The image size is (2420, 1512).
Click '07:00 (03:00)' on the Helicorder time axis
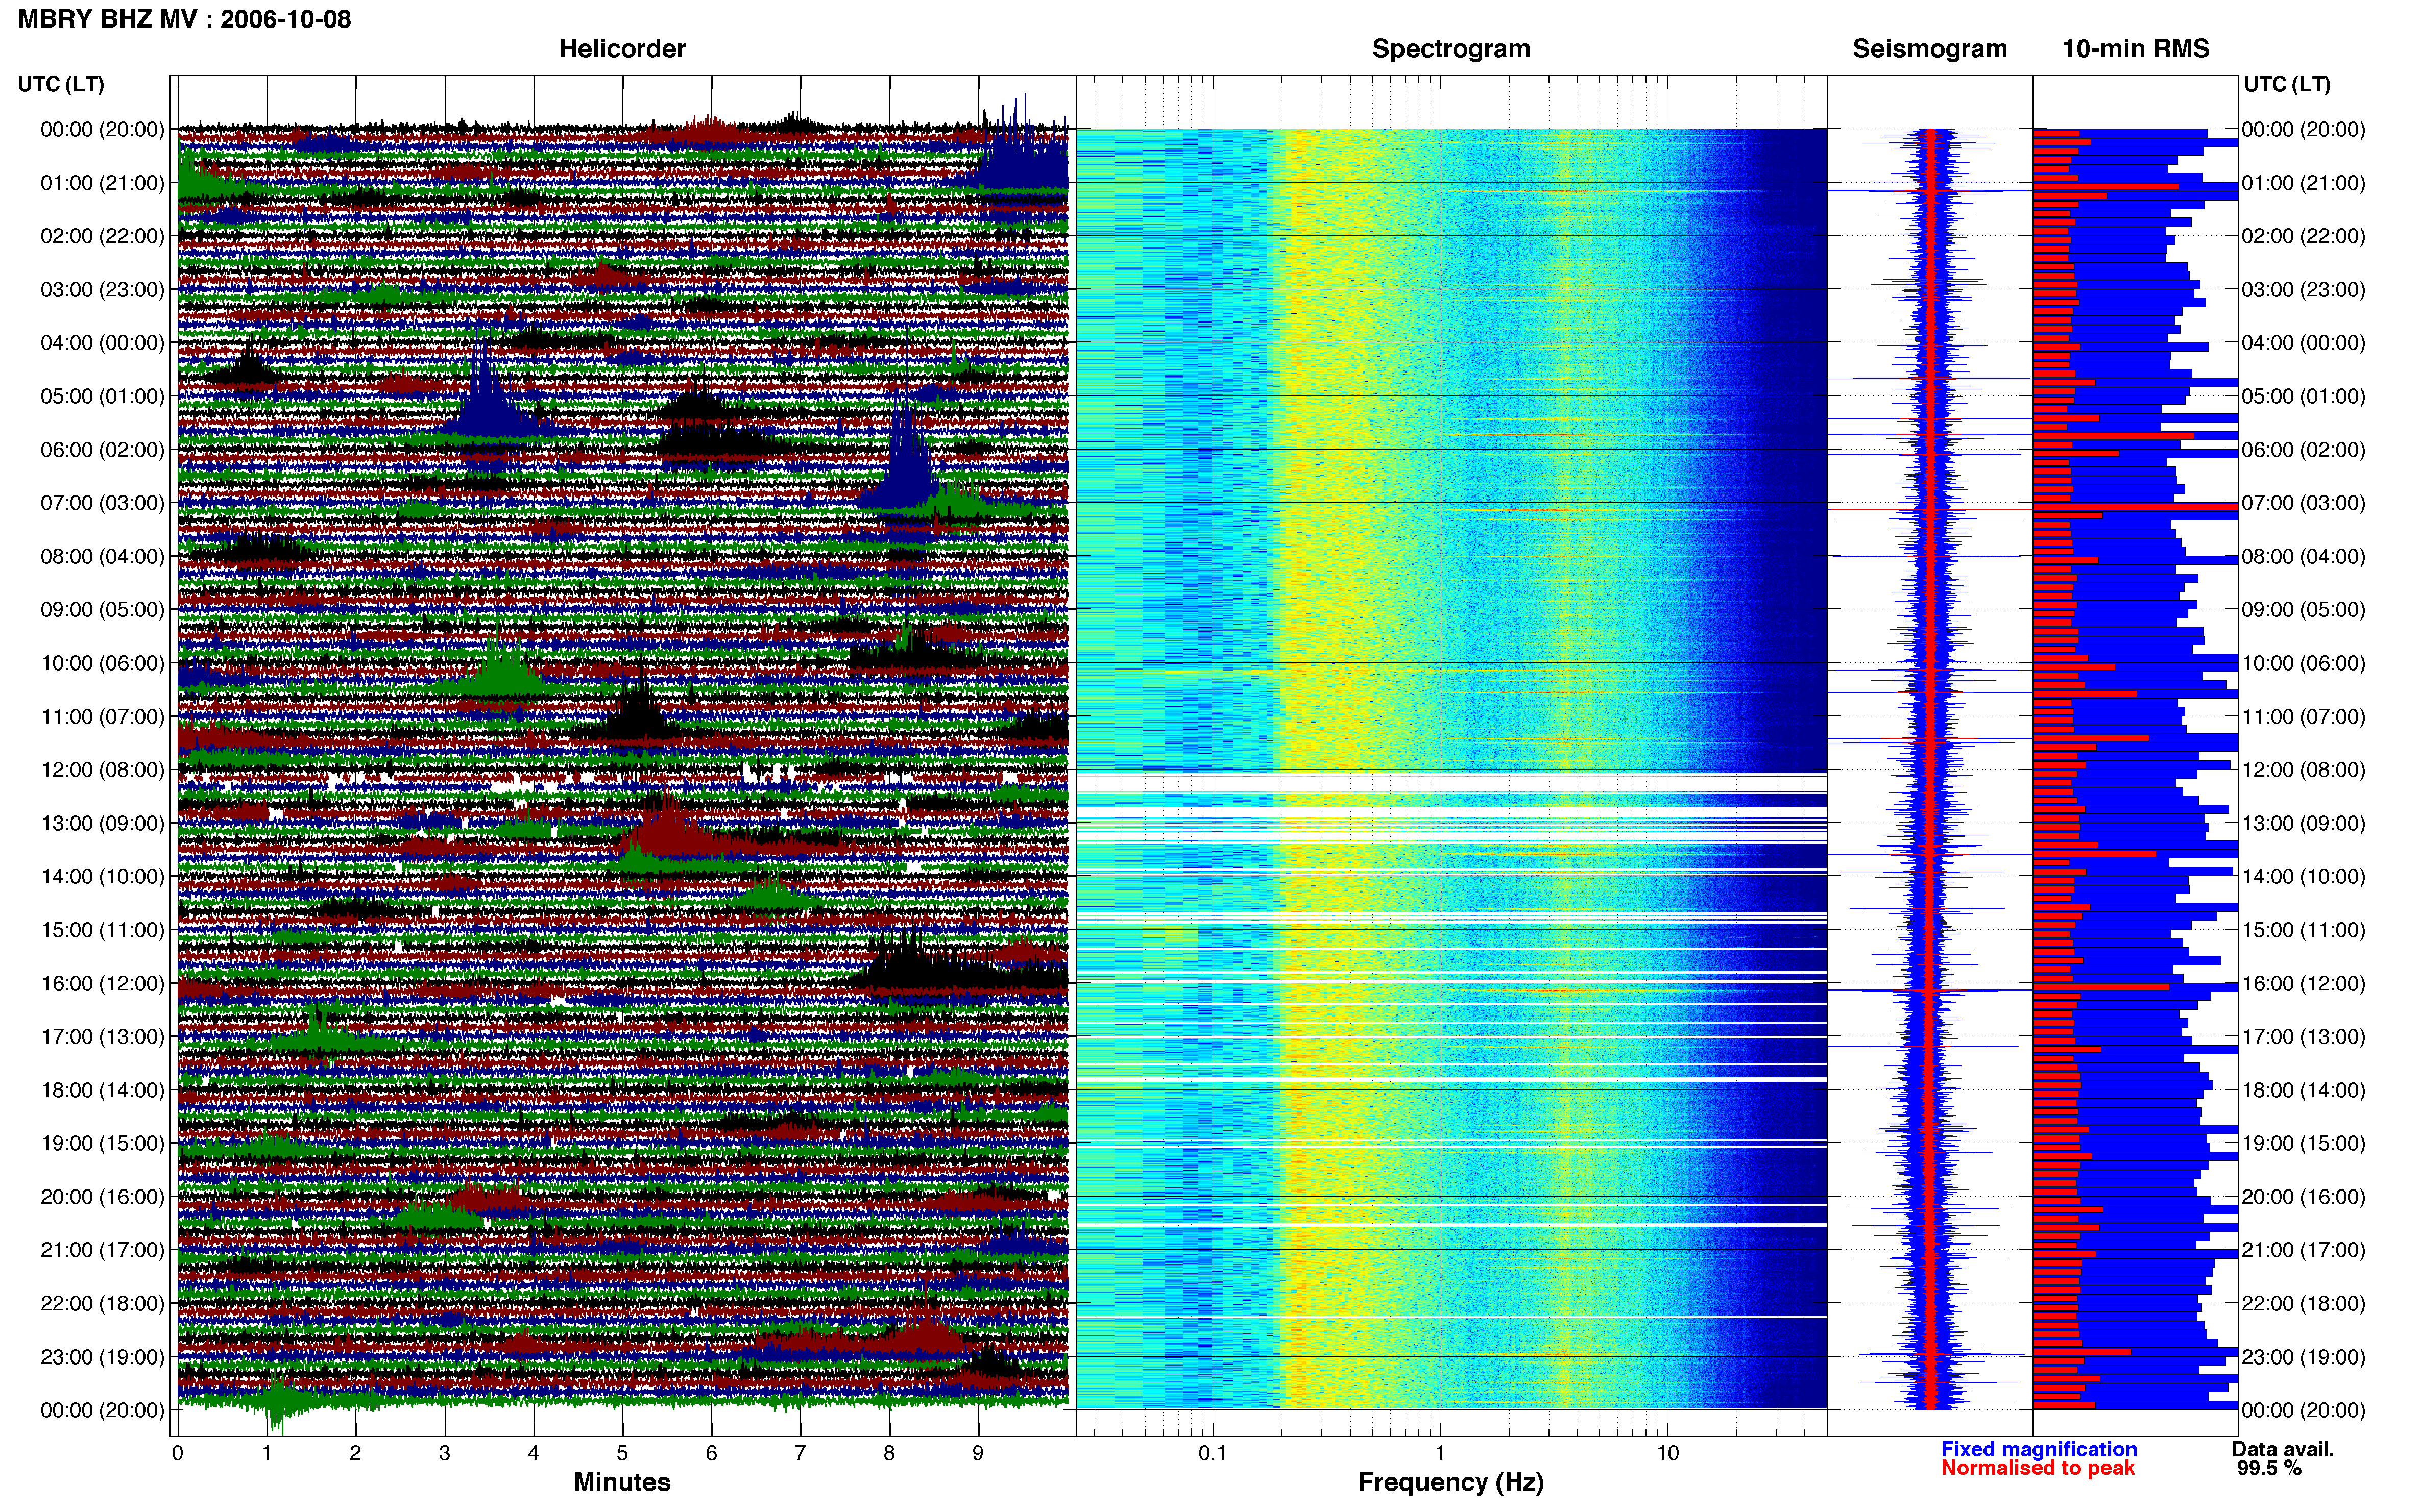coord(102,503)
